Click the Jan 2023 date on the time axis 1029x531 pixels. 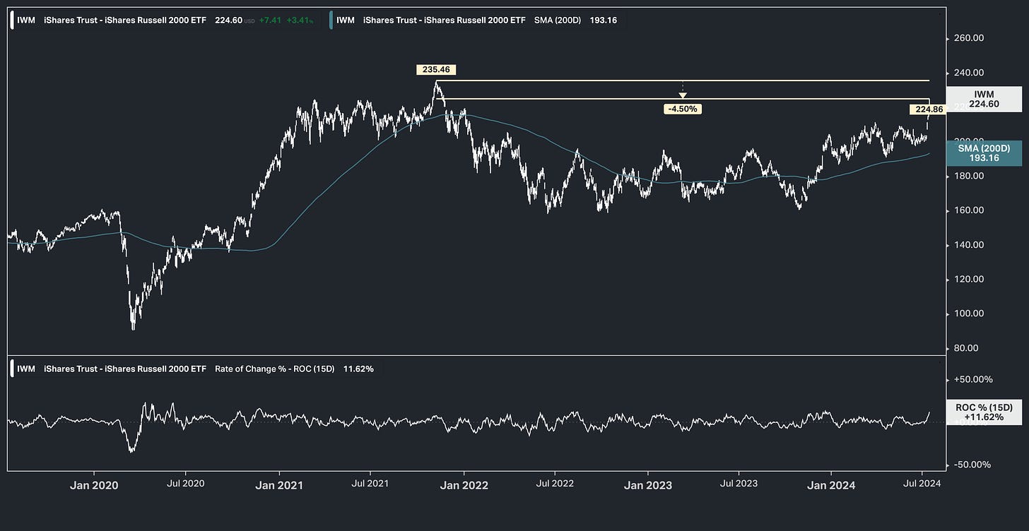coord(648,485)
